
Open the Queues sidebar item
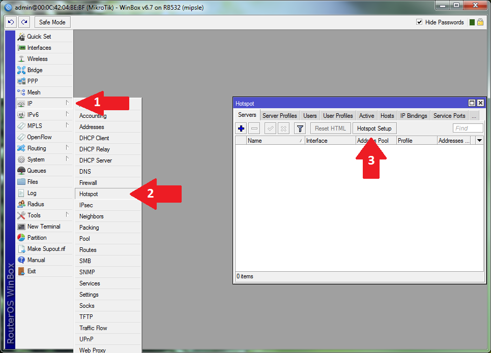(36, 171)
